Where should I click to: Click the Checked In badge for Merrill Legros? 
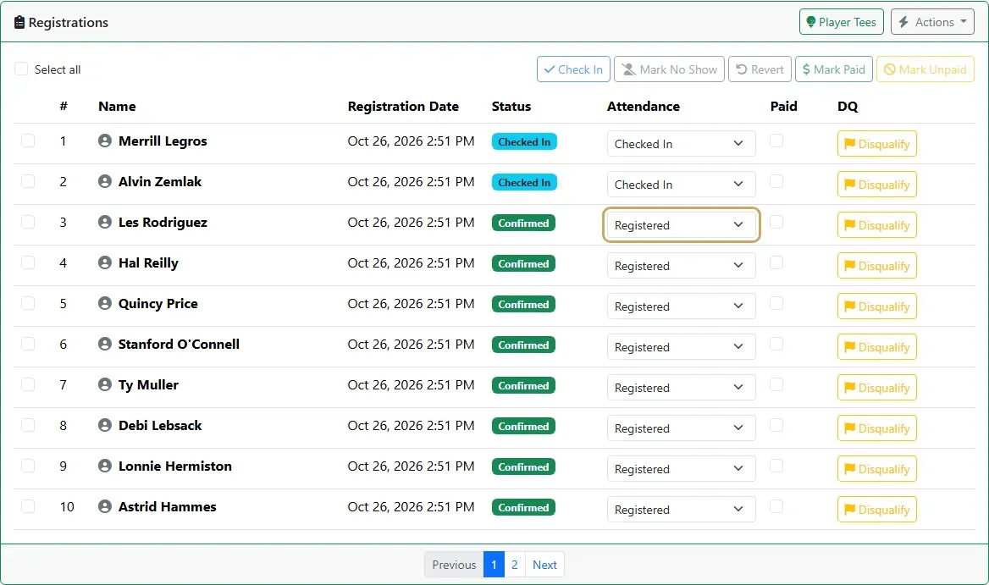pyautogui.click(x=524, y=142)
